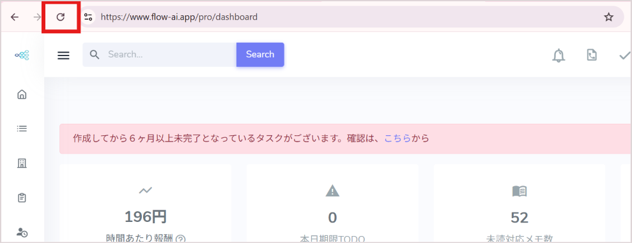The width and height of the screenshot is (632, 243).
Task: Open the building icon in the sidebar
Action: pyautogui.click(x=22, y=163)
